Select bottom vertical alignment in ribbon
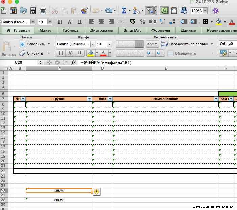 coord(139,44)
